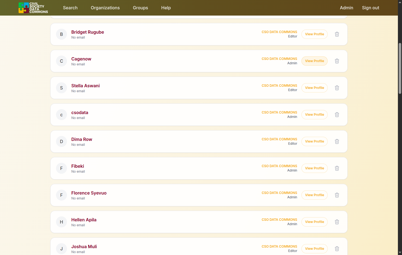402x255 pixels.
Task: View Profile of Dima Row
Action: pos(315,141)
